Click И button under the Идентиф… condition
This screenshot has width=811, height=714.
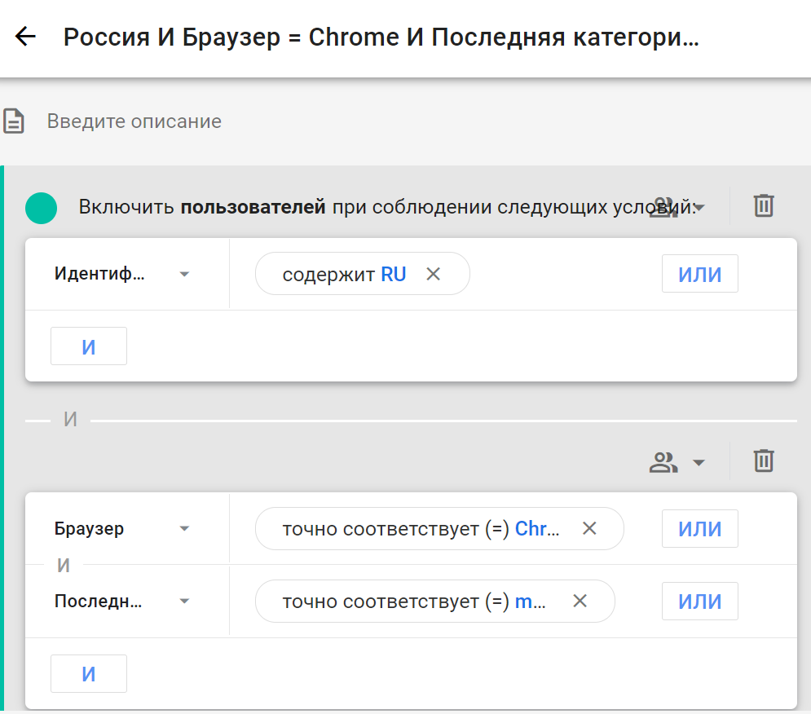click(89, 346)
